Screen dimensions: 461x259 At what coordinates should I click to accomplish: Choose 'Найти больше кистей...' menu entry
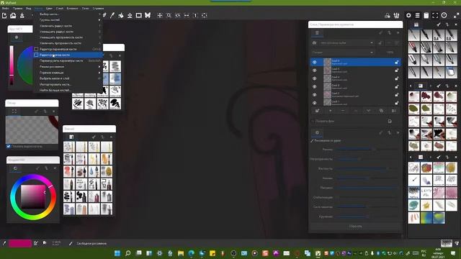click(x=68, y=90)
